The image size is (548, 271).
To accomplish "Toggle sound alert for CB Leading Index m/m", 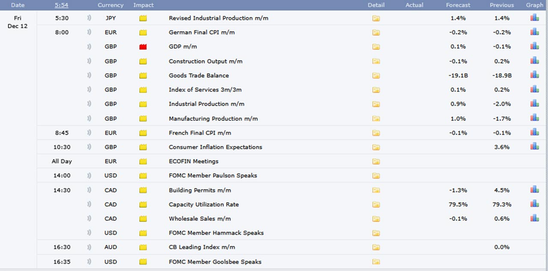I will (x=89, y=247).
